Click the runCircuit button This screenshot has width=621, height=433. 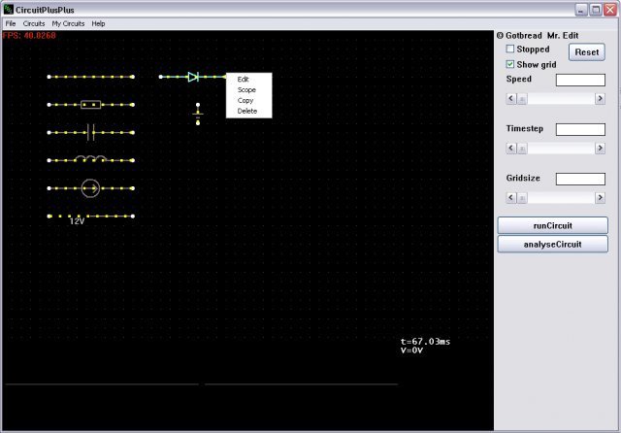(552, 225)
